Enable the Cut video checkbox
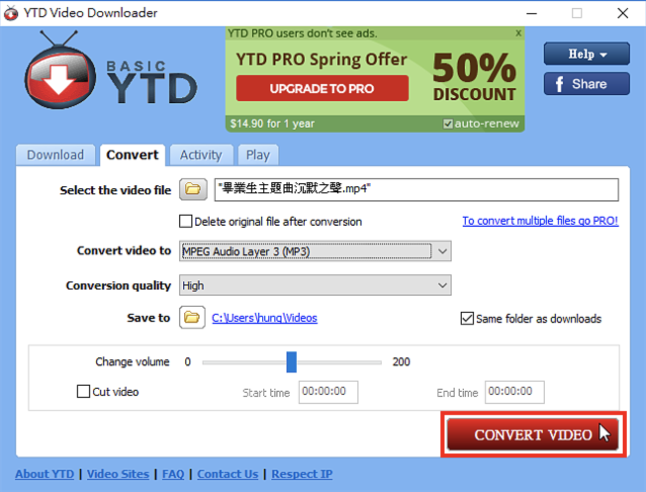This screenshot has width=646, height=492. point(84,391)
